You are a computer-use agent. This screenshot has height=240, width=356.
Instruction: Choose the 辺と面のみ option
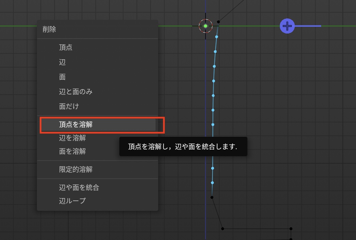click(x=75, y=92)
